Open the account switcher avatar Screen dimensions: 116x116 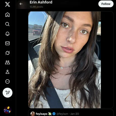[8, 110]
